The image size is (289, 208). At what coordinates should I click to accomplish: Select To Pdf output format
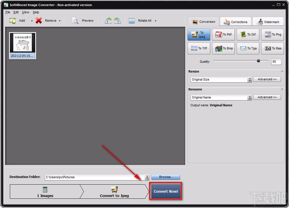pos(223,34)
